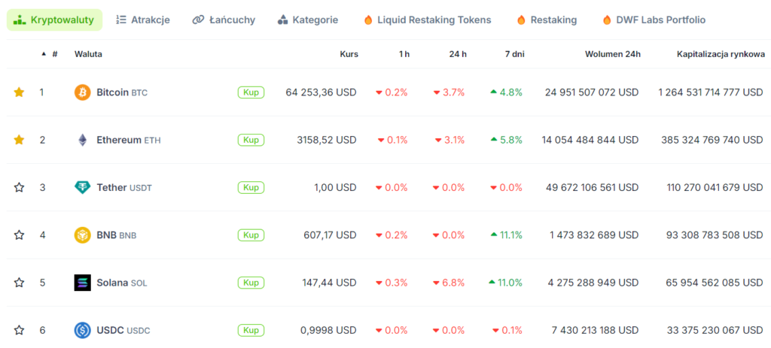
Task: Open the Liquid Restaking Tokens tab
Action: point(427,20)
